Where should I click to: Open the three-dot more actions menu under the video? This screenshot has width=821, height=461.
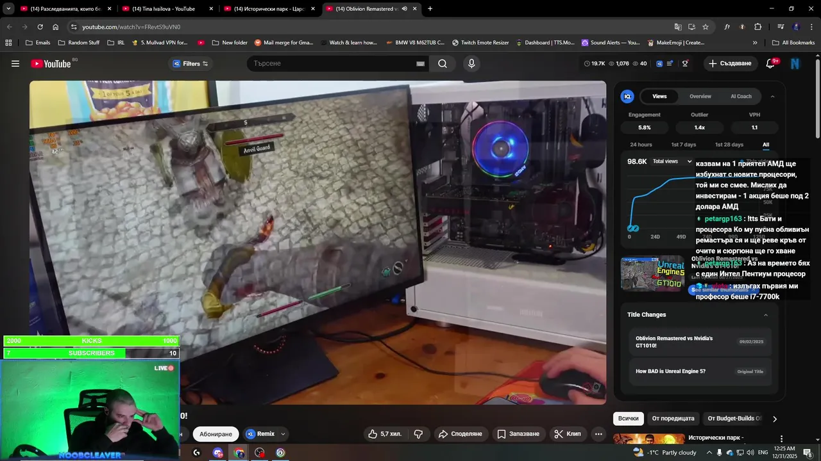598,434
